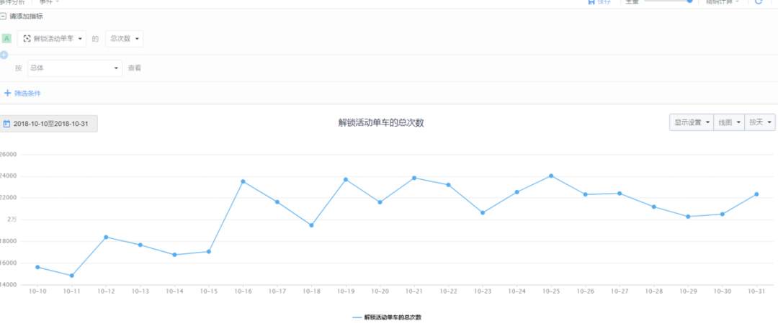Click the chart title 解锁活动单车的总次数
This screenshot has height=326, width=778.
click(381, 123)
